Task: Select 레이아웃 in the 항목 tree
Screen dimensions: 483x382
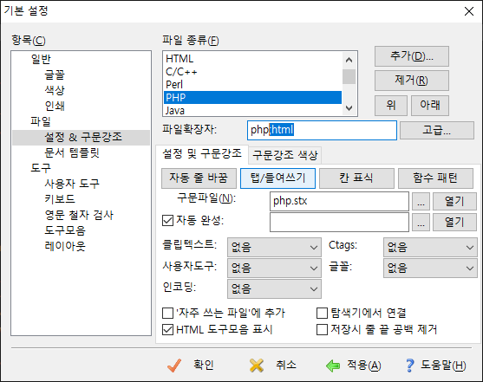Action: [x=65, y=246]
